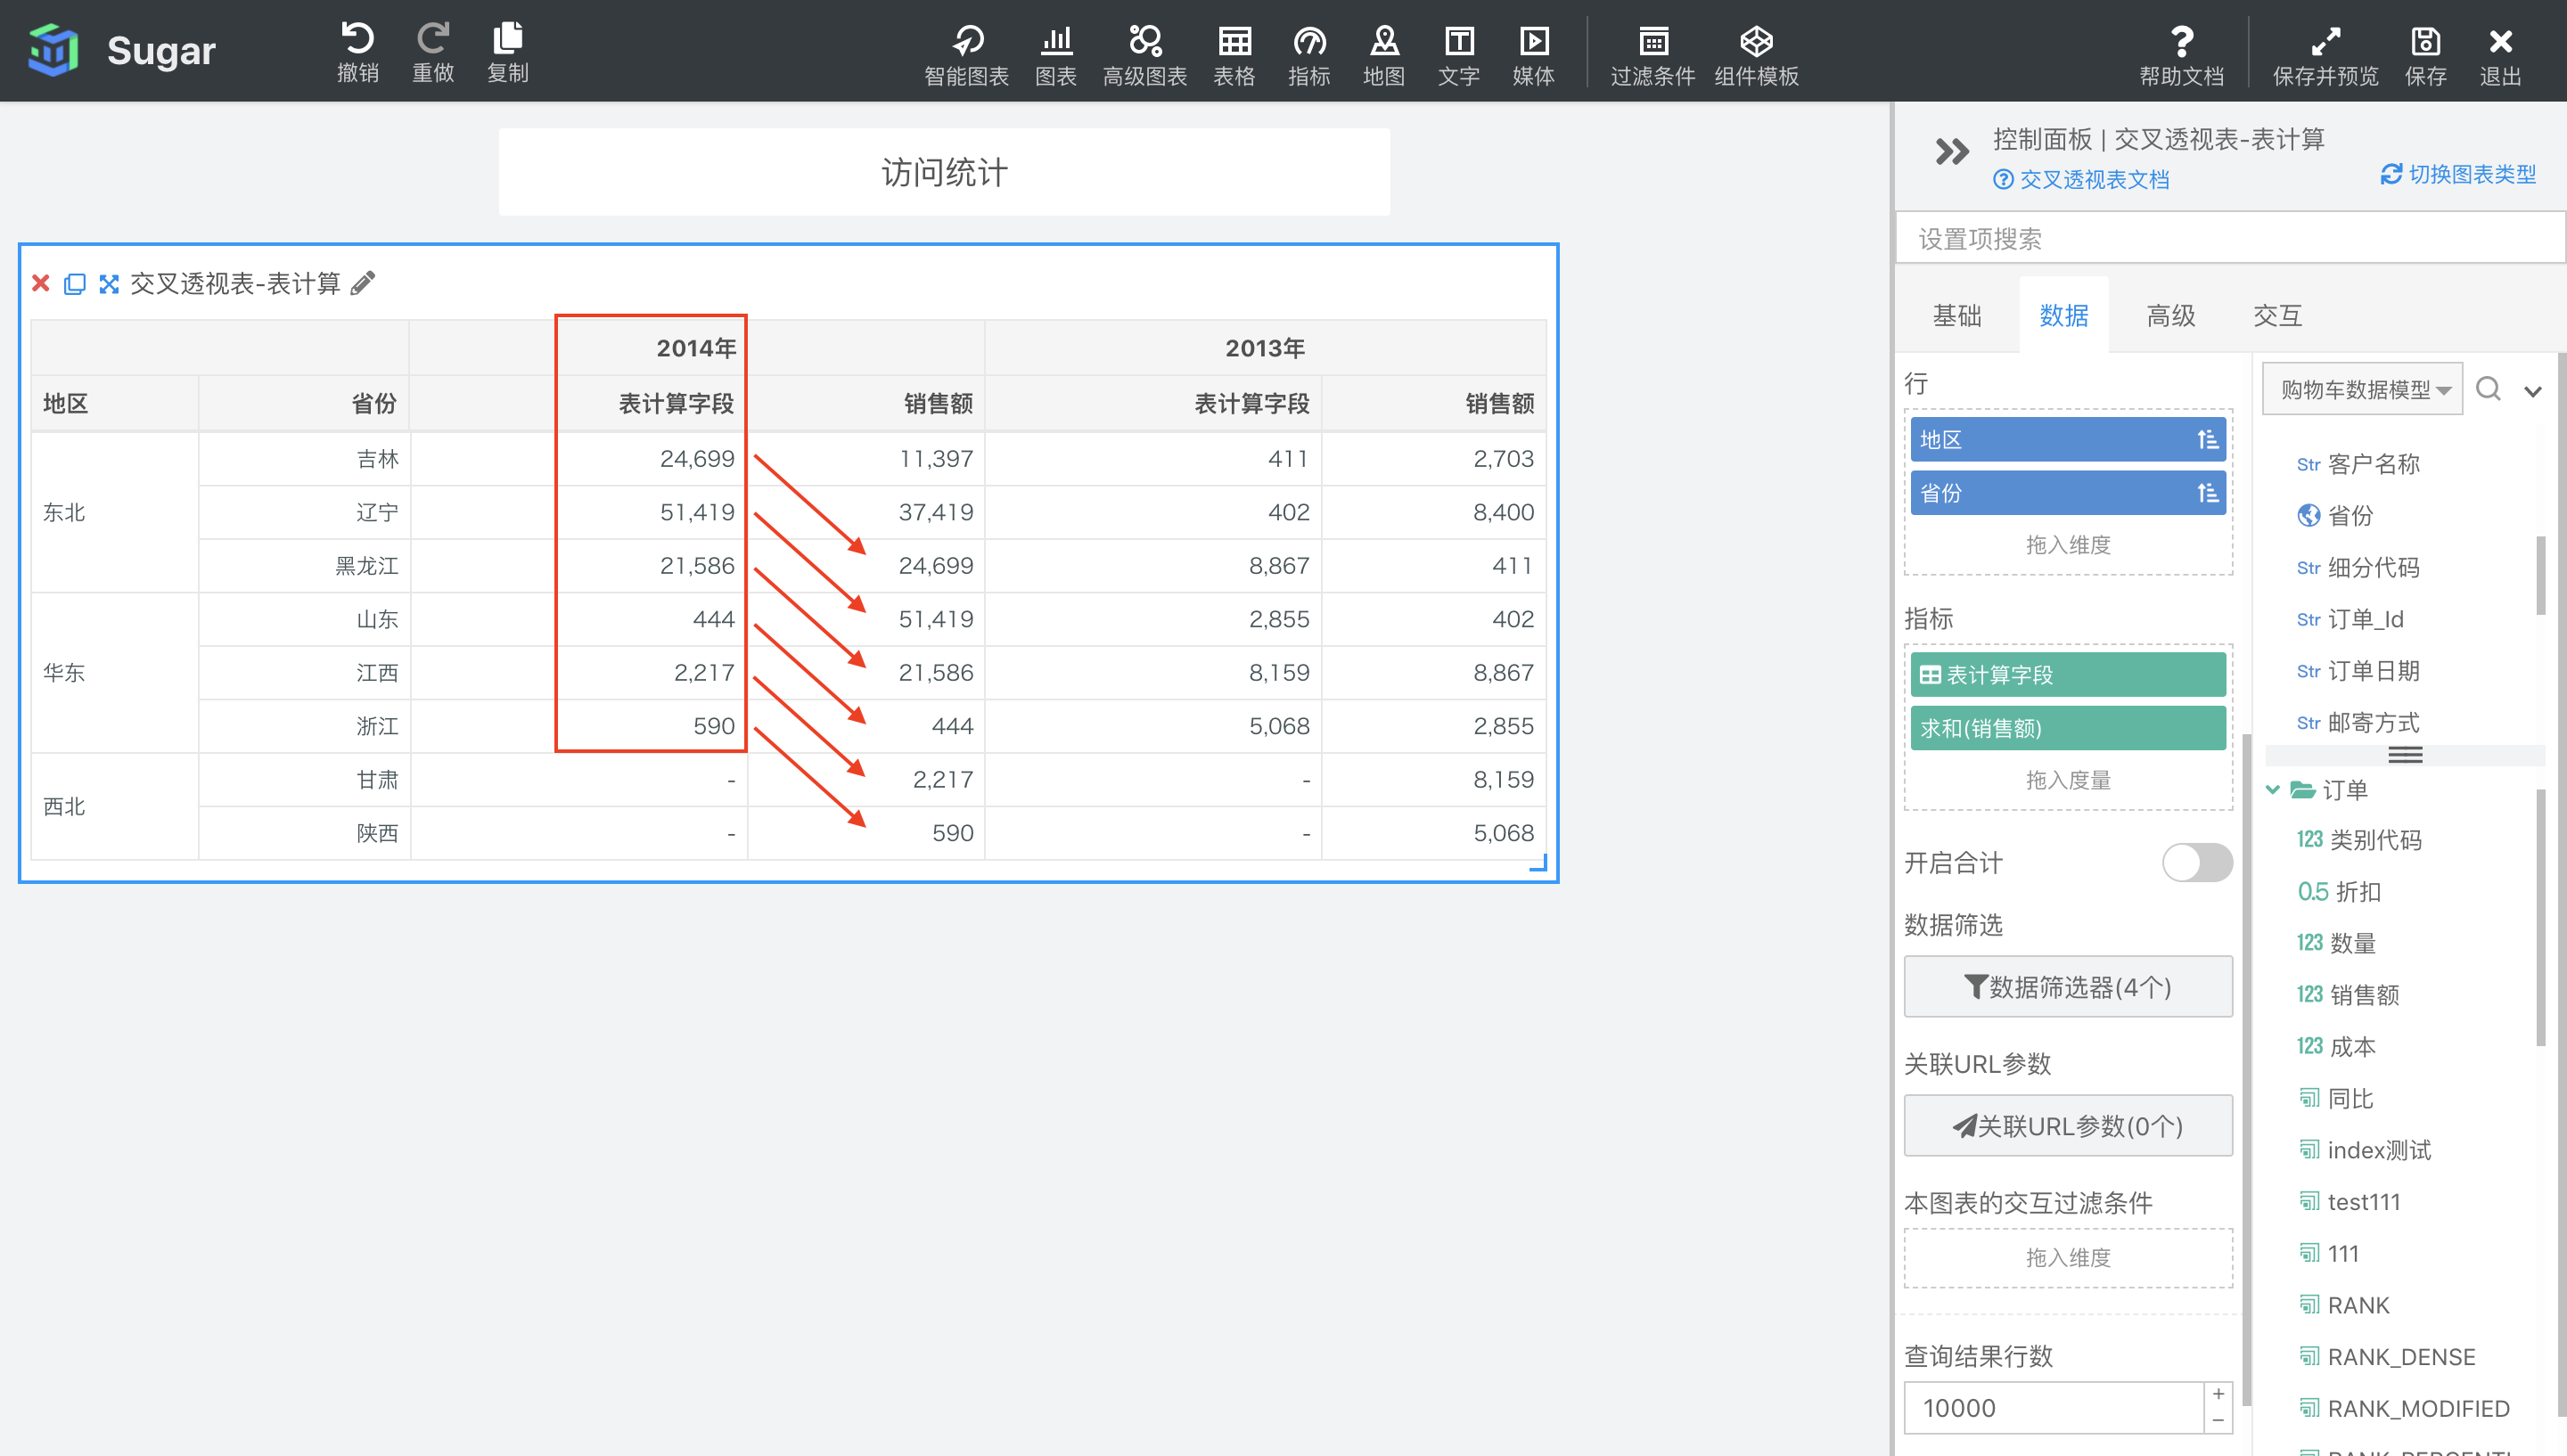Open the Advanced Chart (高级图表) menu
The width and height of the screenshot is (2567, 1456).
(x=1145, y=55)
